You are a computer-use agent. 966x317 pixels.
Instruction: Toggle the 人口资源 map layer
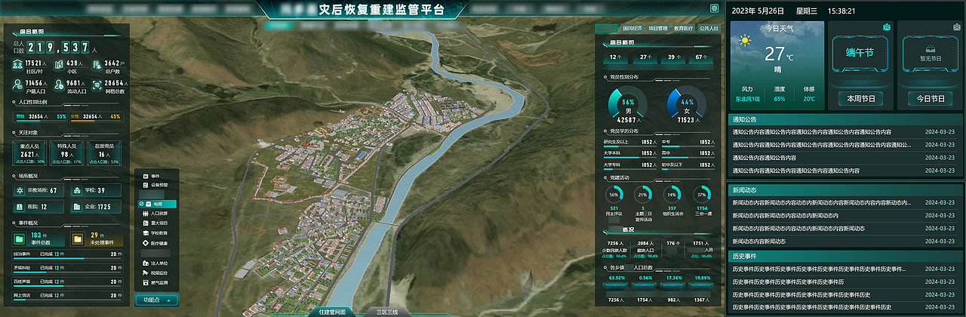pos(155,214)
